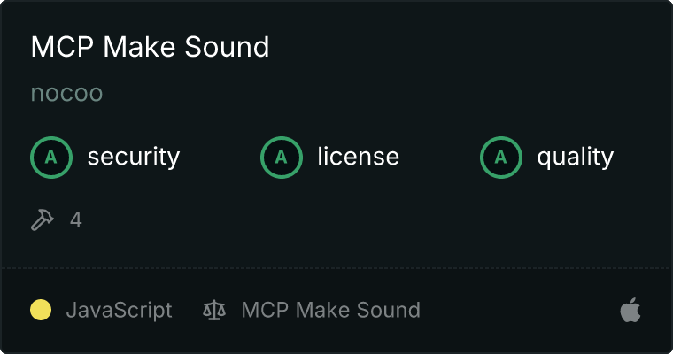Screen dimensions: 673x354
Task: Click the balance scales license icon
Action: 214,311
